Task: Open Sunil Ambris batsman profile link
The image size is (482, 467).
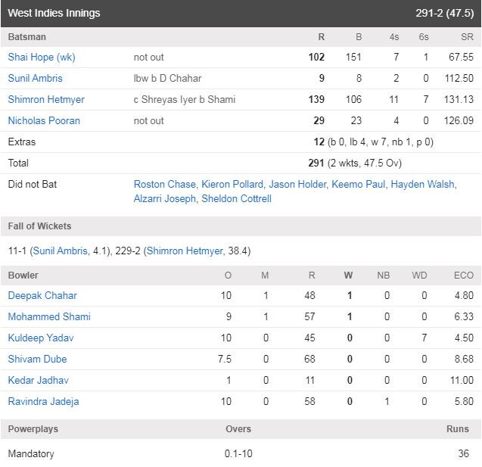Action: coord(35,78)
